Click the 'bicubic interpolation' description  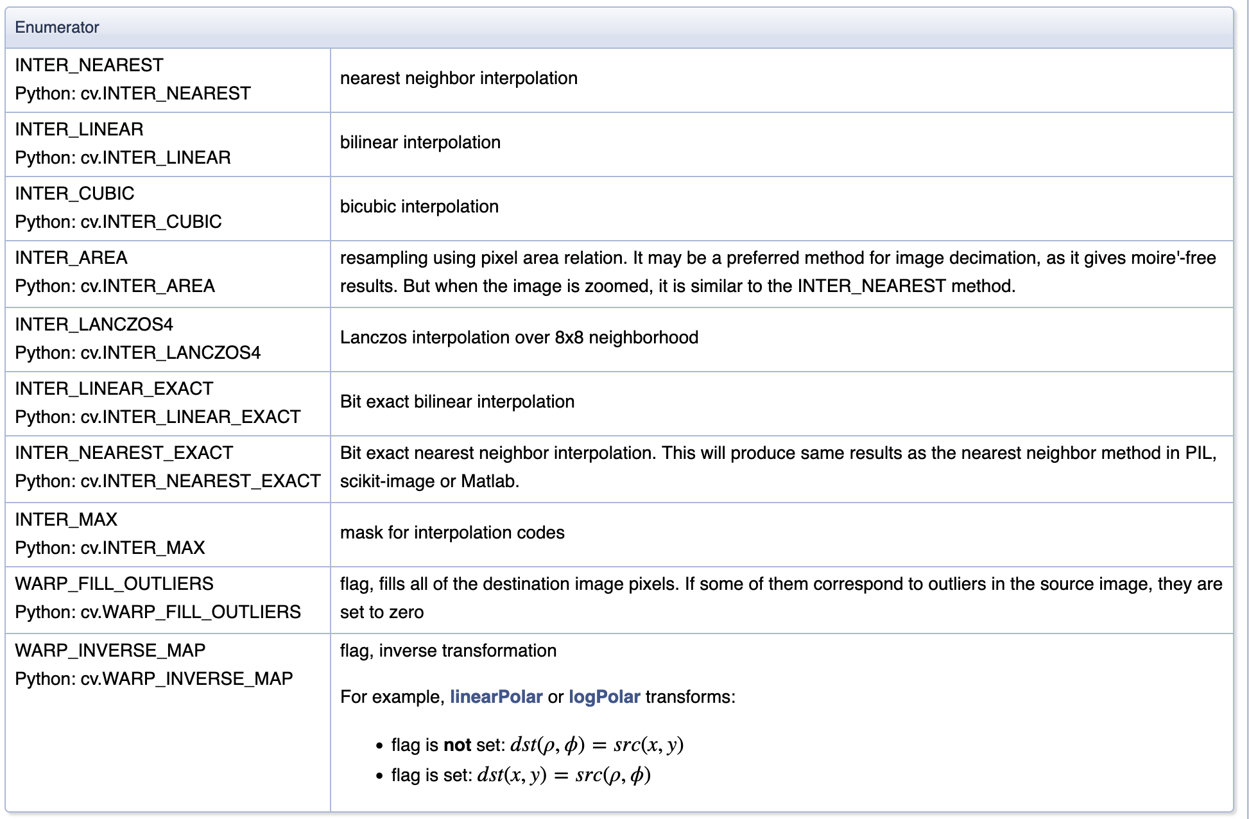click(x=419, y=207)
